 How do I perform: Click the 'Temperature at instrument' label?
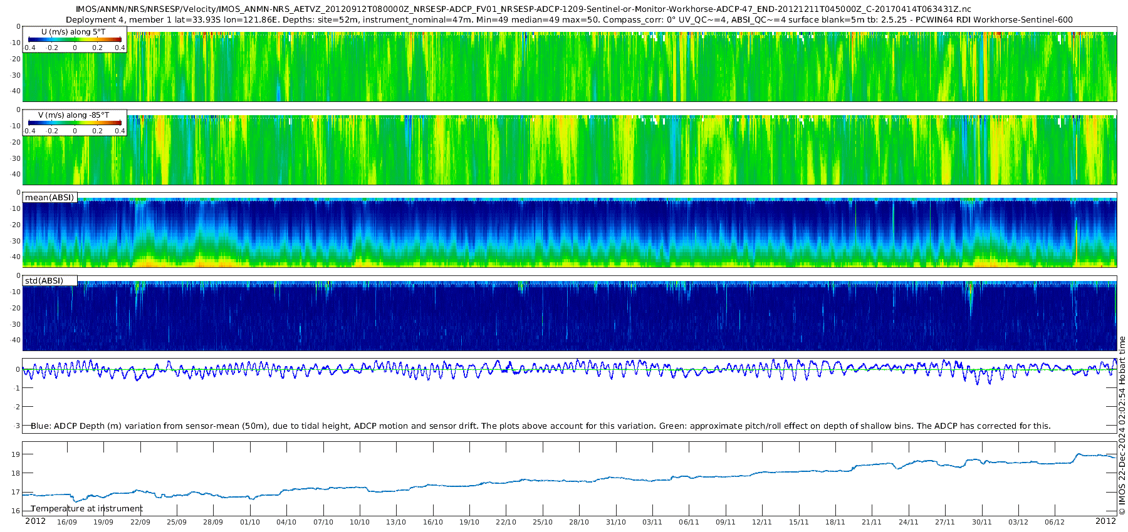pos(86,508)
